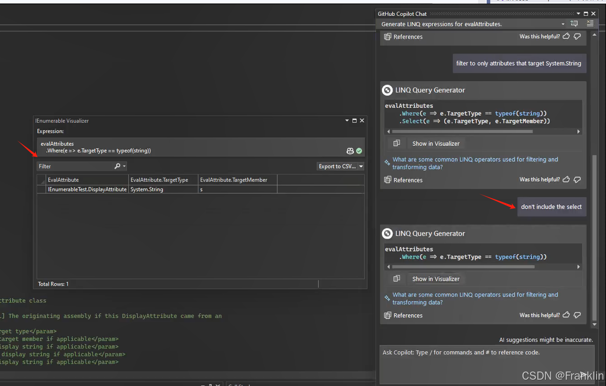The image size is (606, 386).
Task: Thumbs down the last Copilot response
Action: [577, 315]
